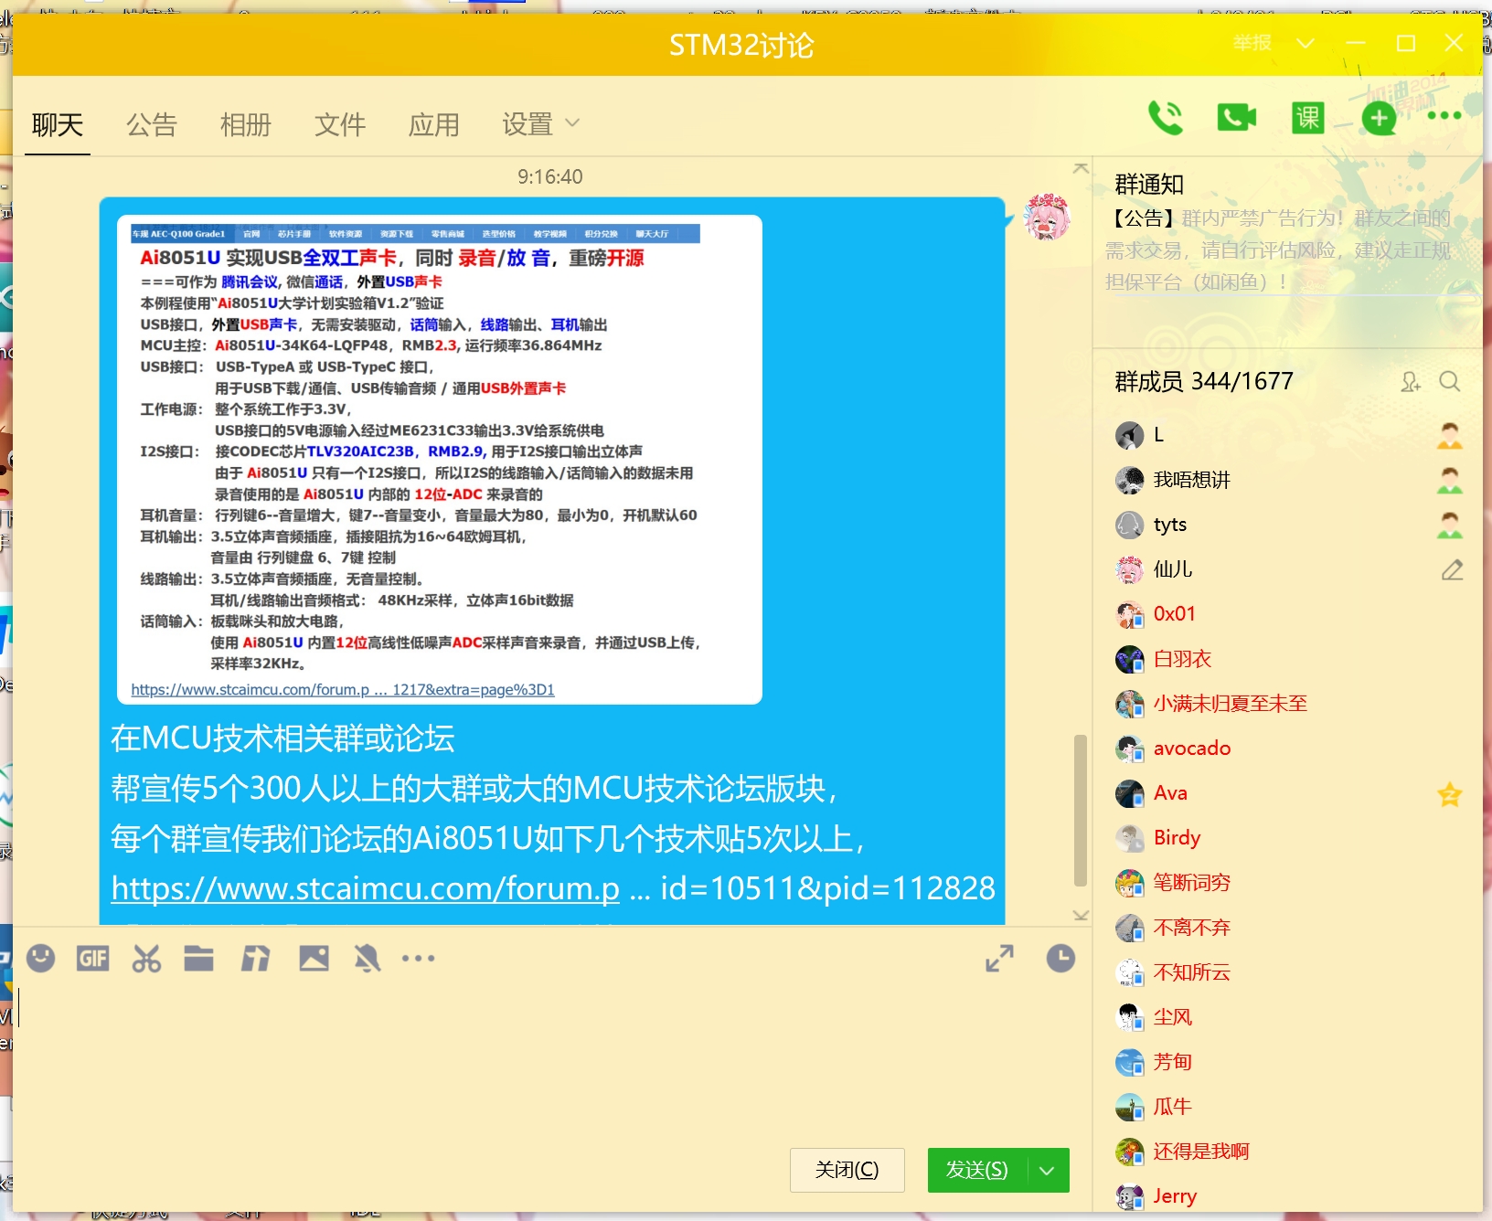This screenshot has width=1492, height=1221.
Task: Select member avocado
Action: click(1192, 749)
